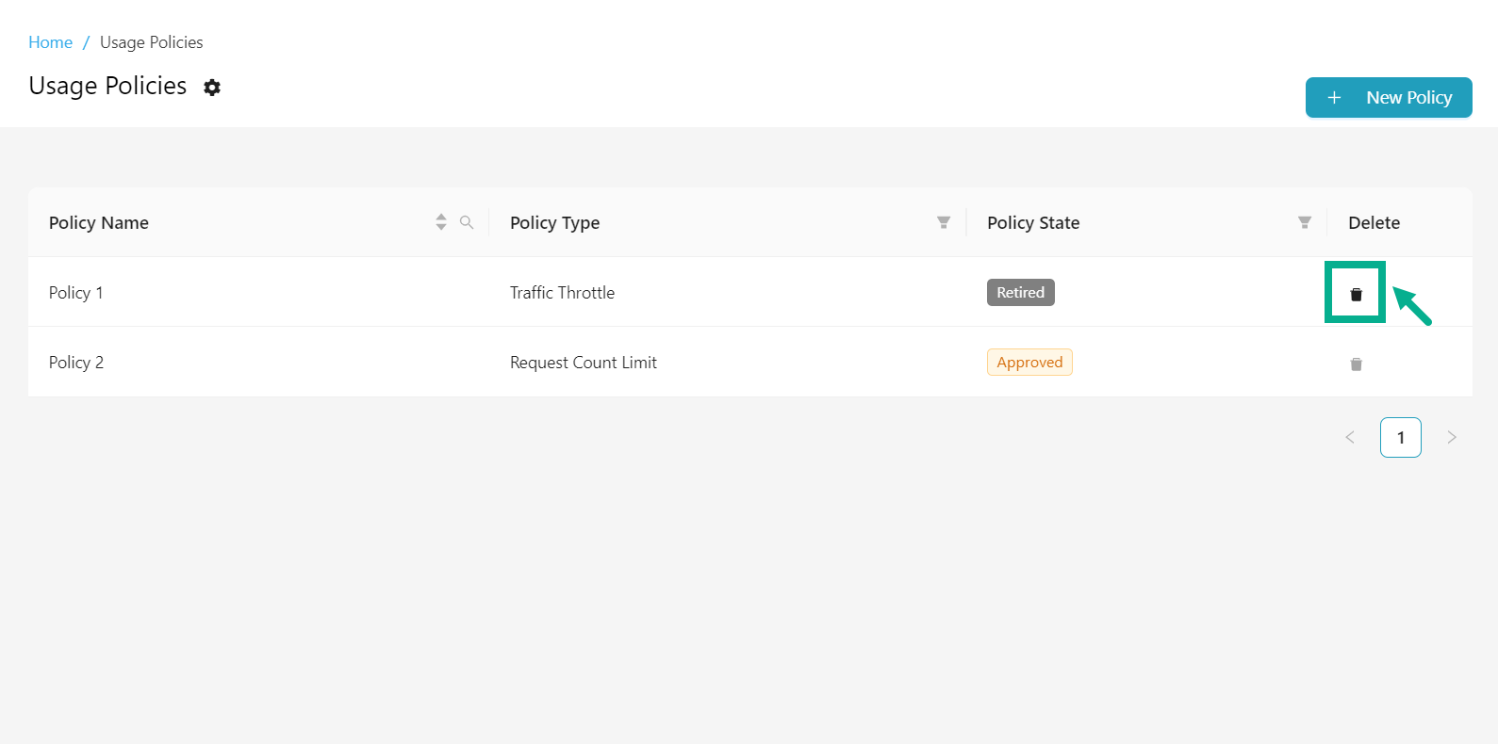Image resolution: width=1498 pixels, height=744 pixels.
Task: Open the Policy Type filter funnel
Action: pos(943,222)
